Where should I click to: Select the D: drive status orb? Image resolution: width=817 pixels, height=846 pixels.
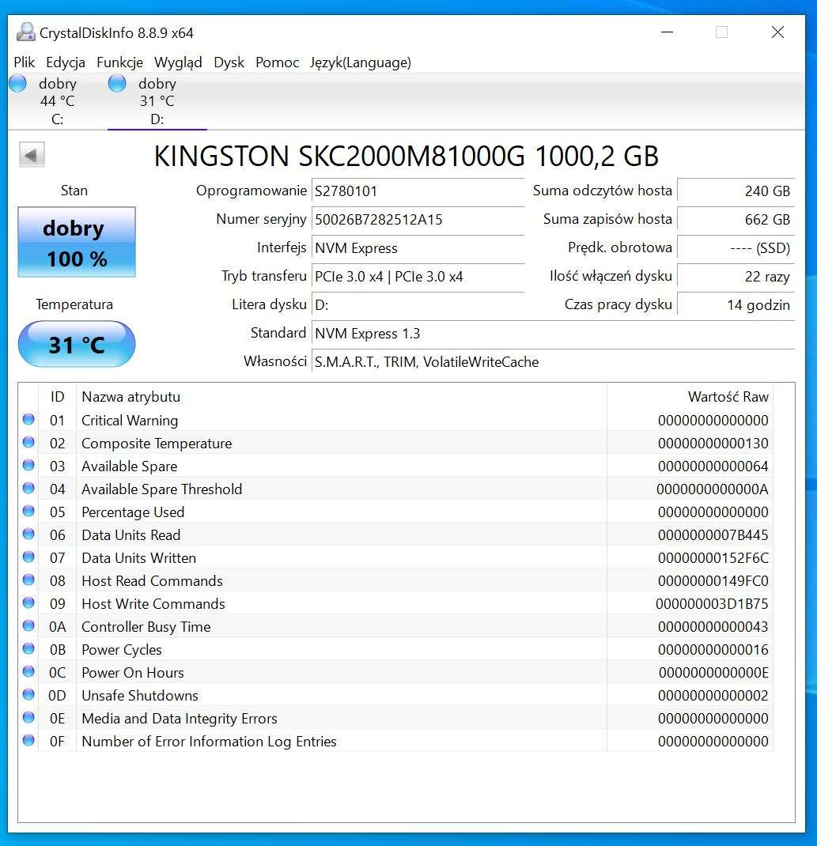[x=117, y=84]
